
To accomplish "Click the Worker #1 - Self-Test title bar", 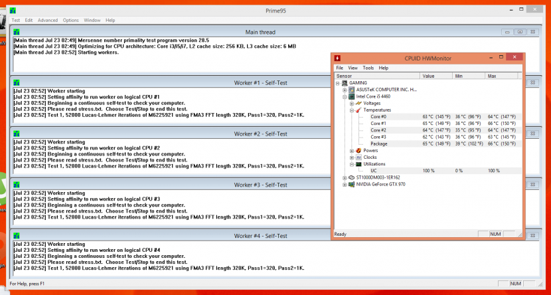I will (260, 83).
